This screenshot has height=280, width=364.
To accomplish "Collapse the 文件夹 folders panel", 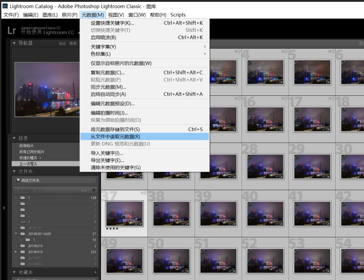I will (x=15, y=171).
